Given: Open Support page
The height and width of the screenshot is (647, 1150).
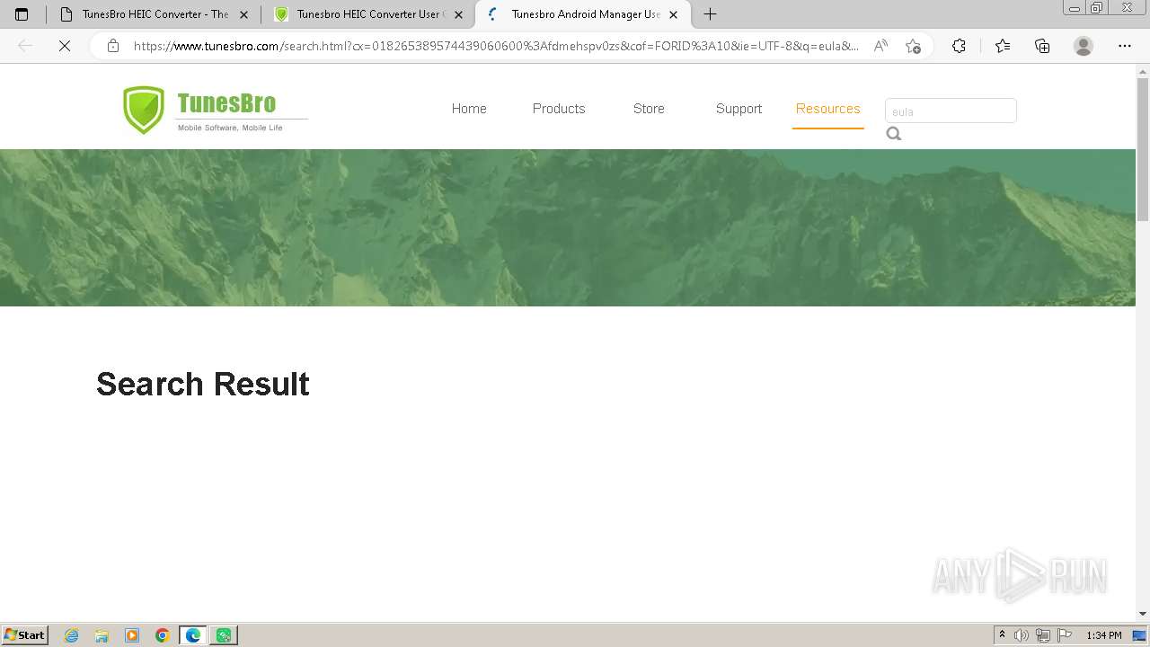Looking at the screenshot, I should point(739,109).
